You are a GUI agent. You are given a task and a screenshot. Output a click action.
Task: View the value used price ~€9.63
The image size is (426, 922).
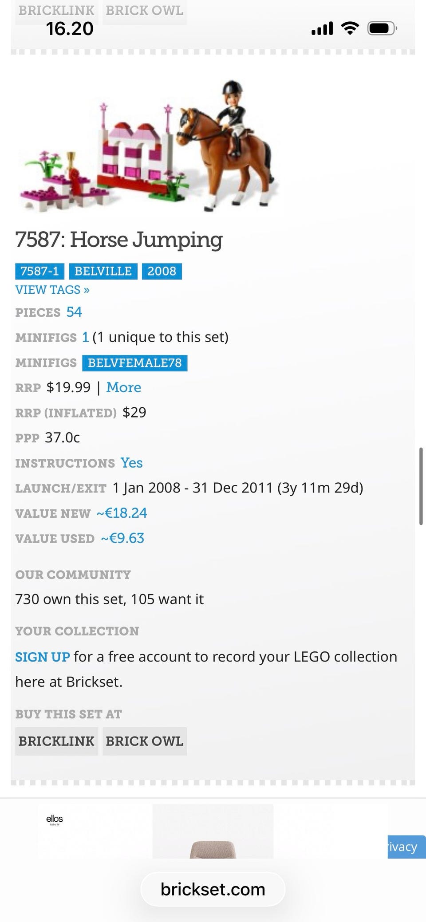[122, 538]
